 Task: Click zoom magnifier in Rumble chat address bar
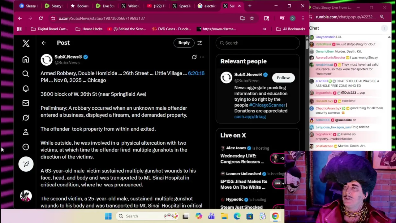(x=382, y=17)
